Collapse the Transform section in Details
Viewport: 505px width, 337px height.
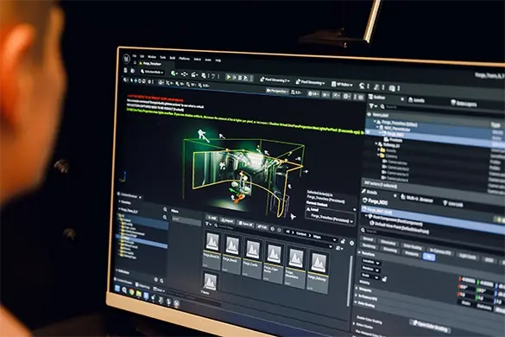coord(360,253)
